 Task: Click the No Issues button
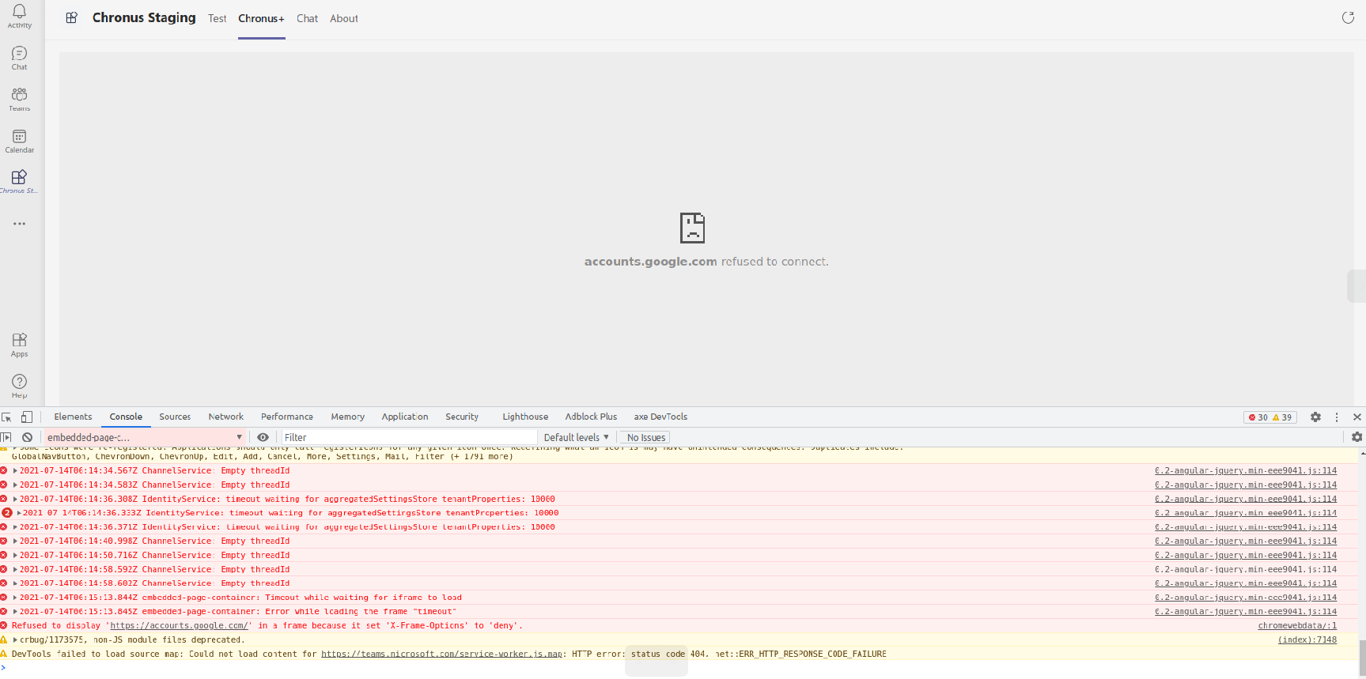(646, 437)
